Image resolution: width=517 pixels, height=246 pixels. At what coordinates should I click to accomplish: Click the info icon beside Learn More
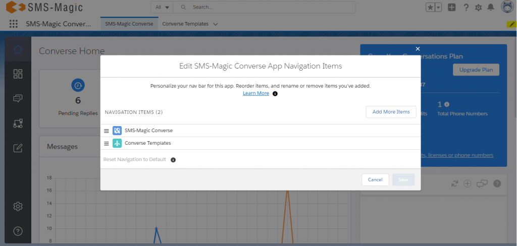275,94
